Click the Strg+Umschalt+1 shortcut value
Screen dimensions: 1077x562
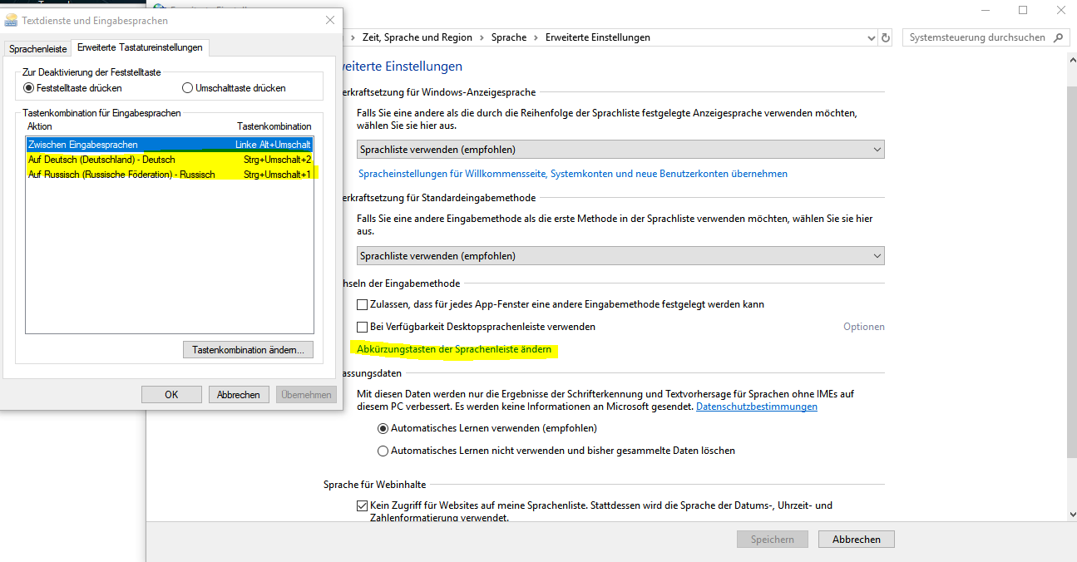pyautogui.click(x=278, y=175)
